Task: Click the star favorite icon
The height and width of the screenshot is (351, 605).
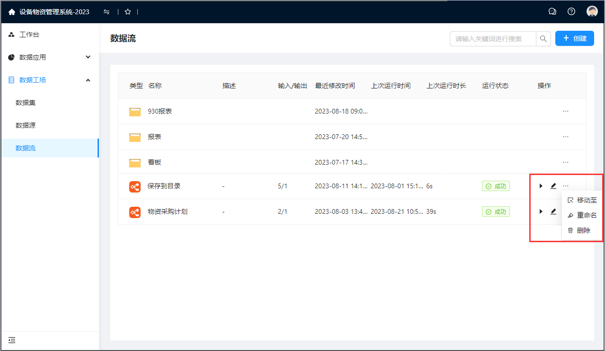Action: click(127, 12)
